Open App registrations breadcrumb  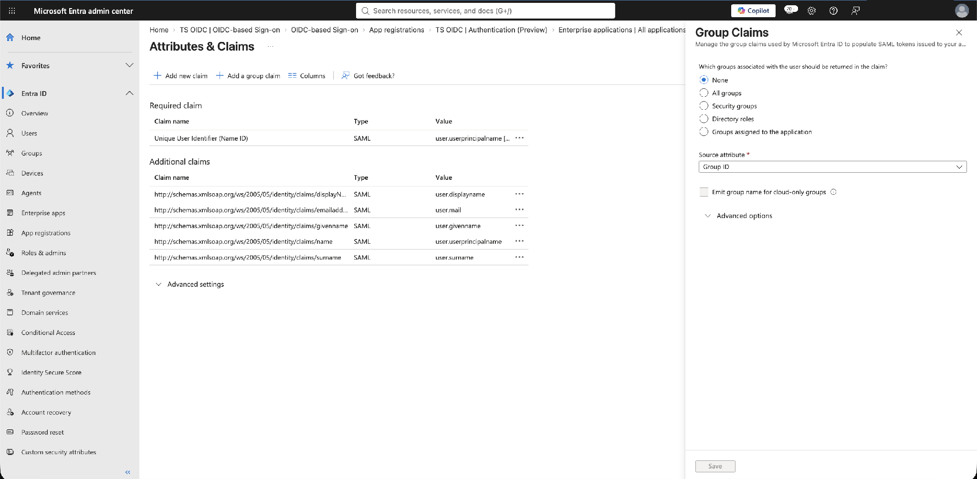coord(397,30)
